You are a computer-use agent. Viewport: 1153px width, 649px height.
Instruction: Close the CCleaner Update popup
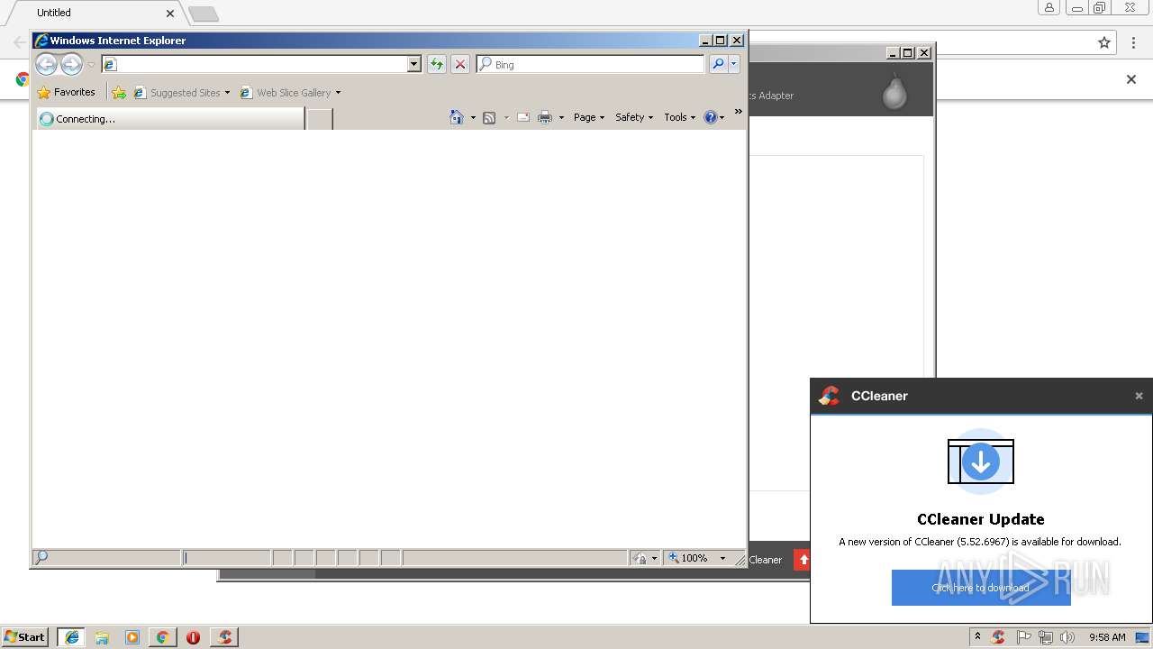point(1139,396)
